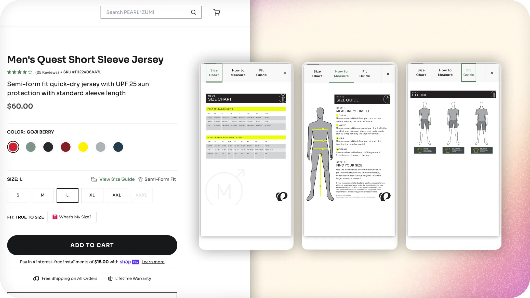Click the body measurement diagram figure
Viewport: 530px width, 298px height.
point(320,154)
